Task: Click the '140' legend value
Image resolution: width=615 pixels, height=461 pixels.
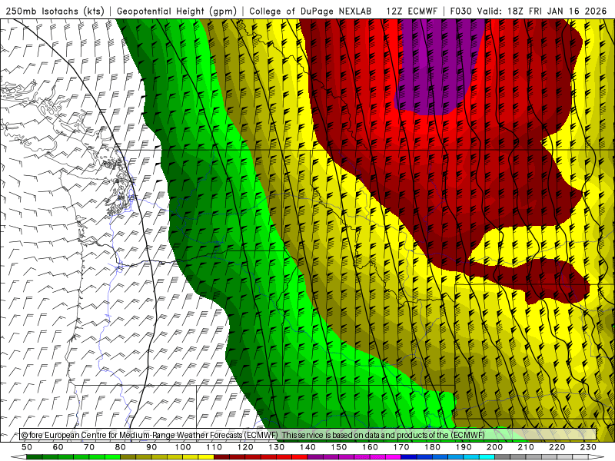Action: [307, 447]
